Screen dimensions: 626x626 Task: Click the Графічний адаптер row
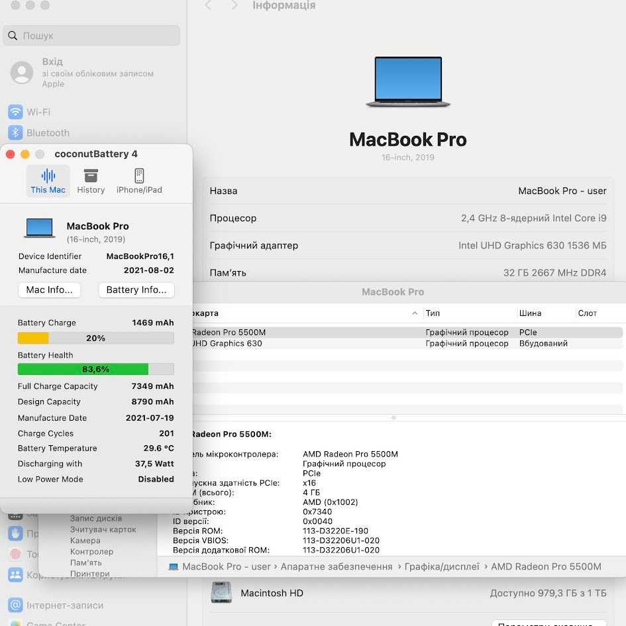coord(408,245)
